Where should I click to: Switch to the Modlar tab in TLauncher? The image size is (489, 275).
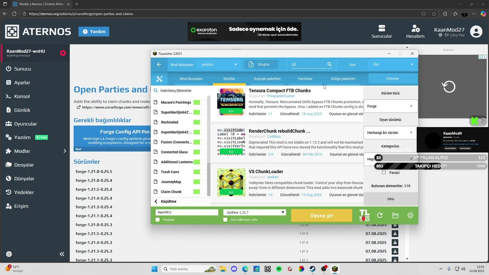point(229,79)
